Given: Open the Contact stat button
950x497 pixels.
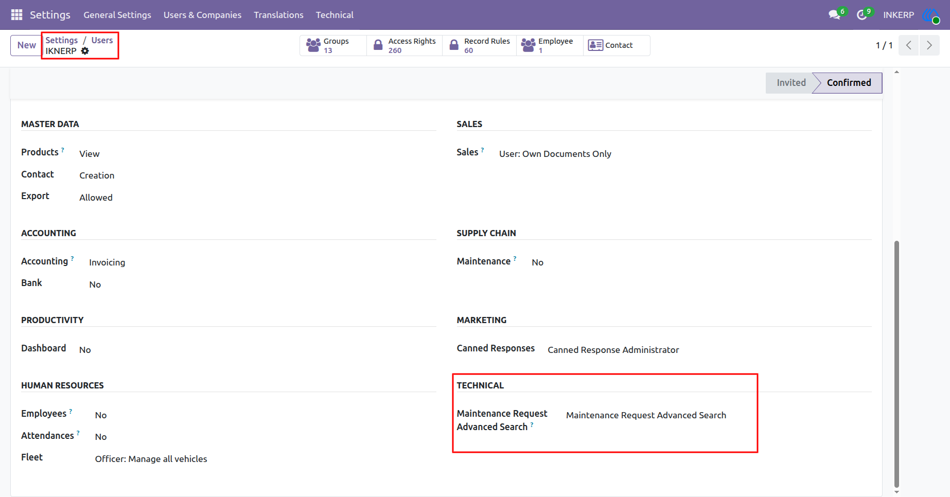Looking at the screenshot, I should [x=617, y=45].
